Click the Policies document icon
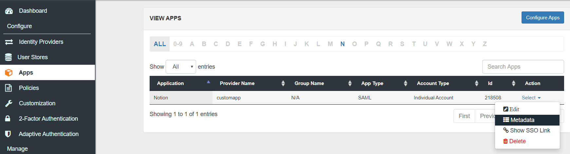 coord(9,88)
